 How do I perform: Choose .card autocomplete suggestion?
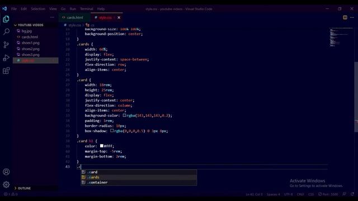point(139,172)
